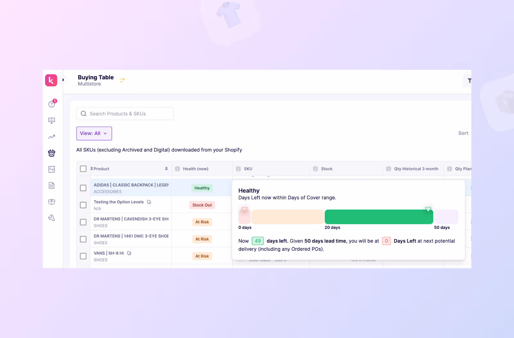The image size is (514, 338).
Task: Expand the sidebar with the chevron arrow
Action: pos(63,80)
